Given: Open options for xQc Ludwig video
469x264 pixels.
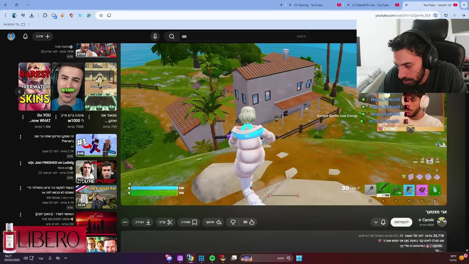Looking at the screenshot, I should click(x=21, y=163).
